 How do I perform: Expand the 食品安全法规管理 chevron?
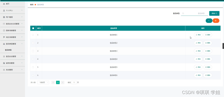coord(22,24)
